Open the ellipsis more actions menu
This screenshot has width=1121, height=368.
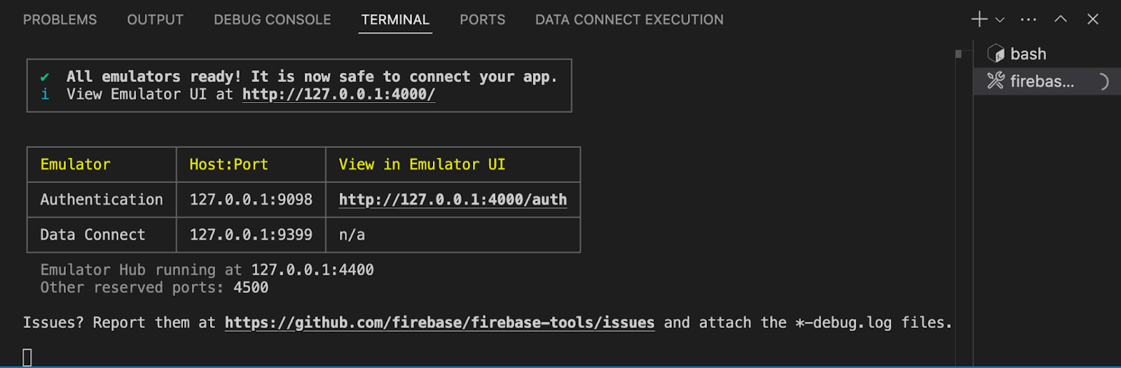[x=1029, y=20]
